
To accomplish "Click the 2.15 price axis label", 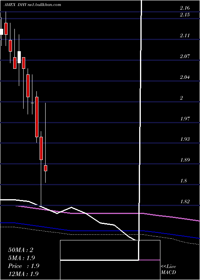I will click(x=185, y=15).
